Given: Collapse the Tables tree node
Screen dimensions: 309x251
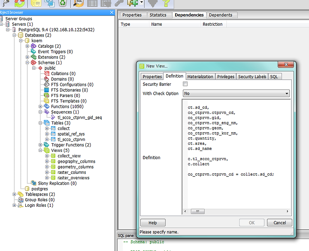Looking at the screenshot, I should [40, 123].
